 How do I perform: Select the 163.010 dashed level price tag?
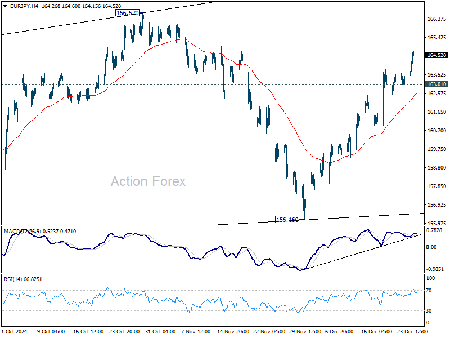coord(436,84)
